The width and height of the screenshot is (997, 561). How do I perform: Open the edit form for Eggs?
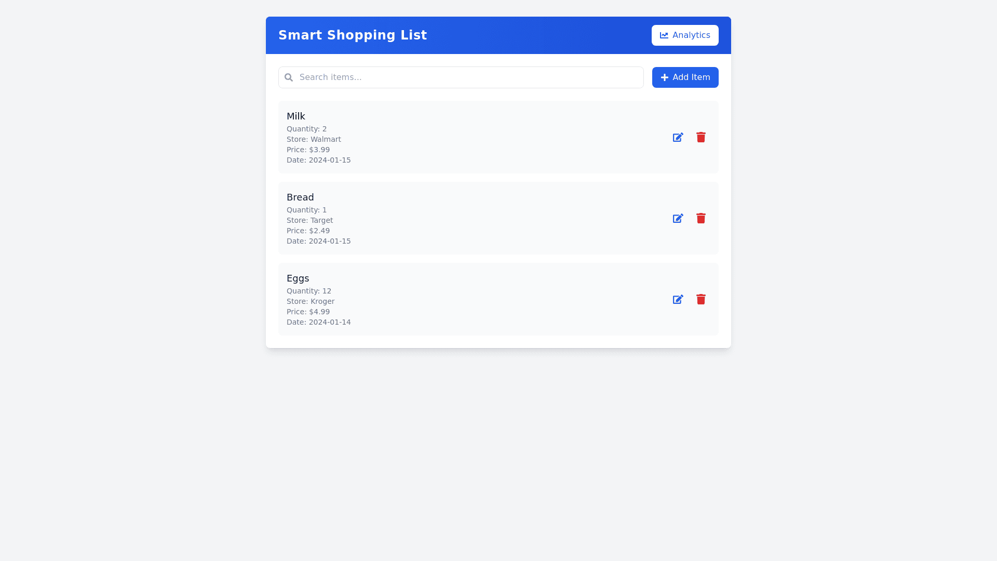[678, 299]
